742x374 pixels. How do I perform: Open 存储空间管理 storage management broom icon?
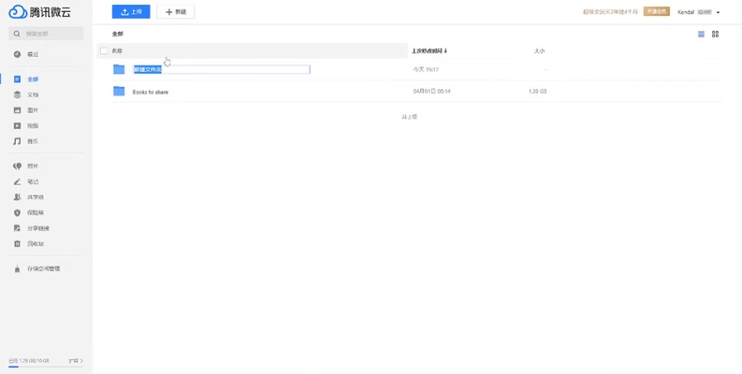pos(18,269)
